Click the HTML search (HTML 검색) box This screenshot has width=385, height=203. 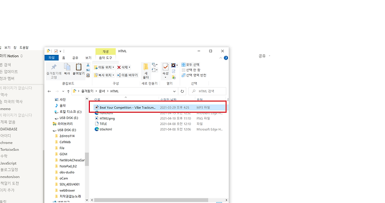(x=207, y=91)
